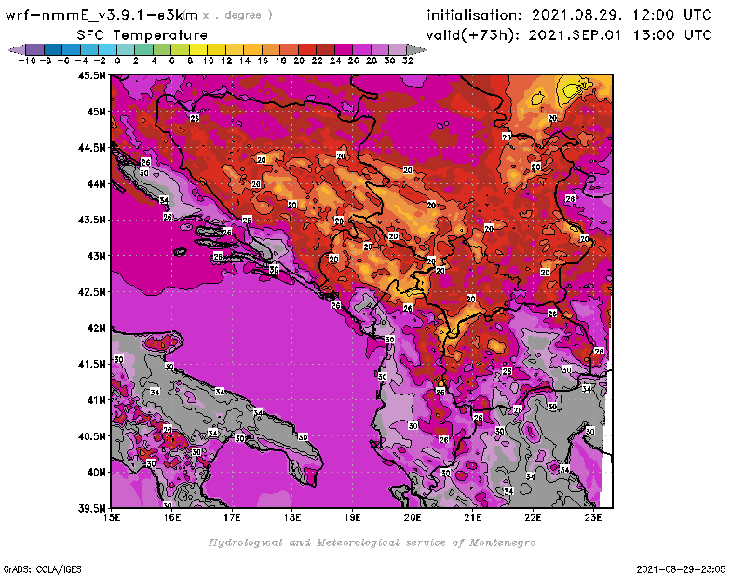This screenshot has width=745, height=575.
Task: Click the legend swatch between -10 and -8
Action: (35, 50)
